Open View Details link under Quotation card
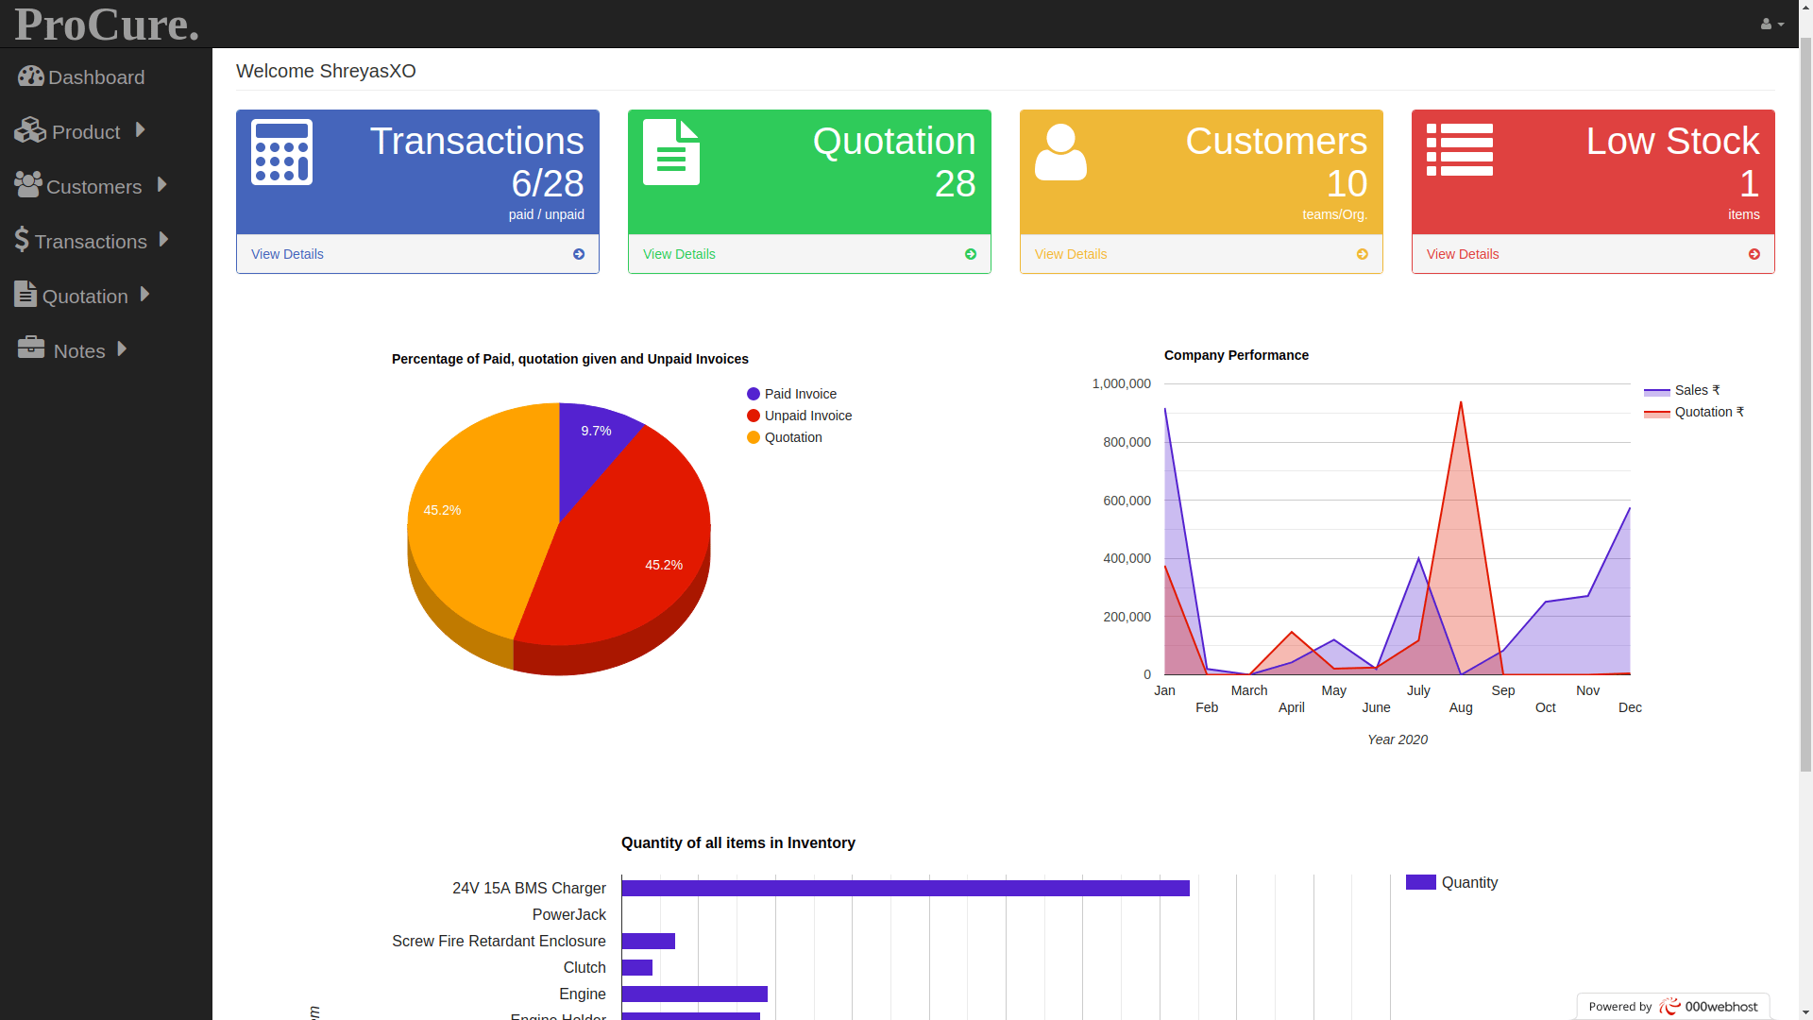Viewport: 1813px width, 1020px height. pos(679,254)
